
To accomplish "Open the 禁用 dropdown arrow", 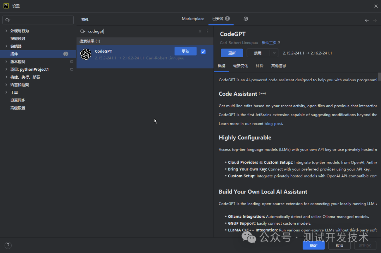I will point(274,53).
